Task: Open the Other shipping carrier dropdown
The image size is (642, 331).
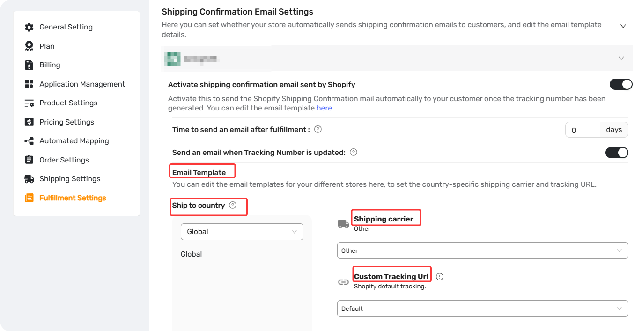Action: [483, 250]
